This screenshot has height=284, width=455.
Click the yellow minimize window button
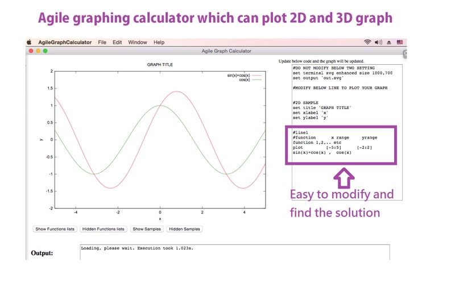coord(38,51)
